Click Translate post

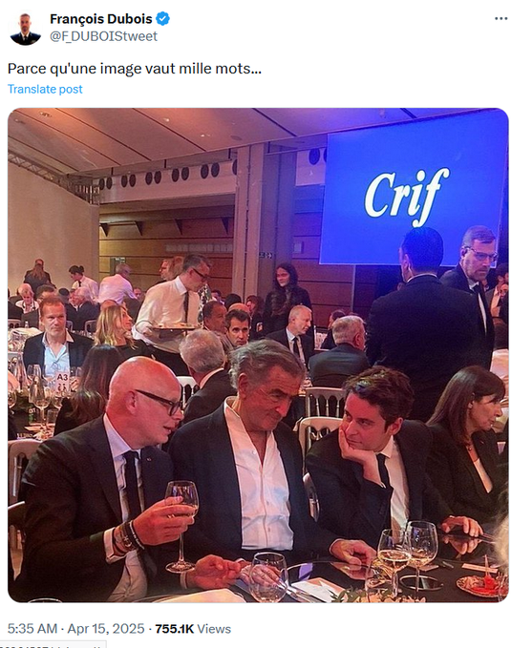(x=45, y=90)
